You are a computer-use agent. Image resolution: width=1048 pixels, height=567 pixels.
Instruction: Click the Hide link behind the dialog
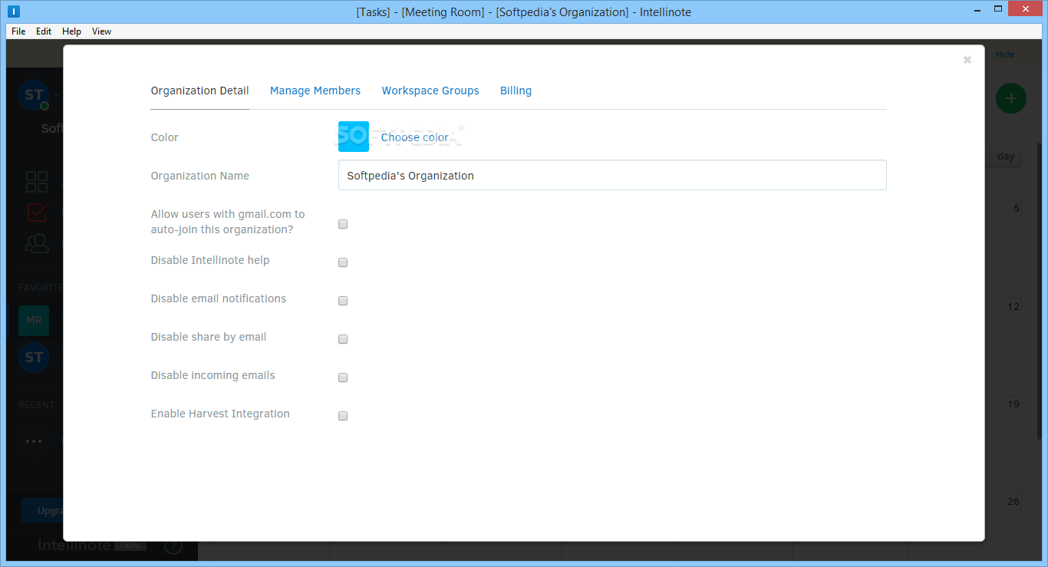(x=1005, y=54)
